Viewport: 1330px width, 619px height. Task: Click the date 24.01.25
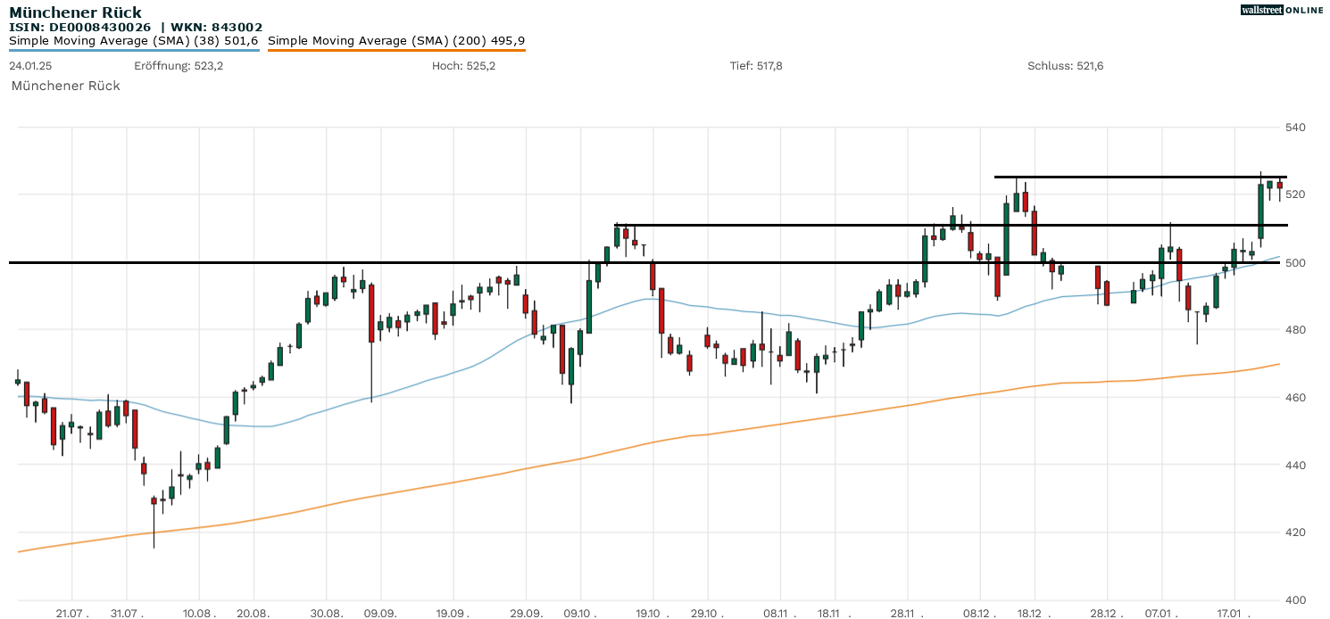pos(29,66)
